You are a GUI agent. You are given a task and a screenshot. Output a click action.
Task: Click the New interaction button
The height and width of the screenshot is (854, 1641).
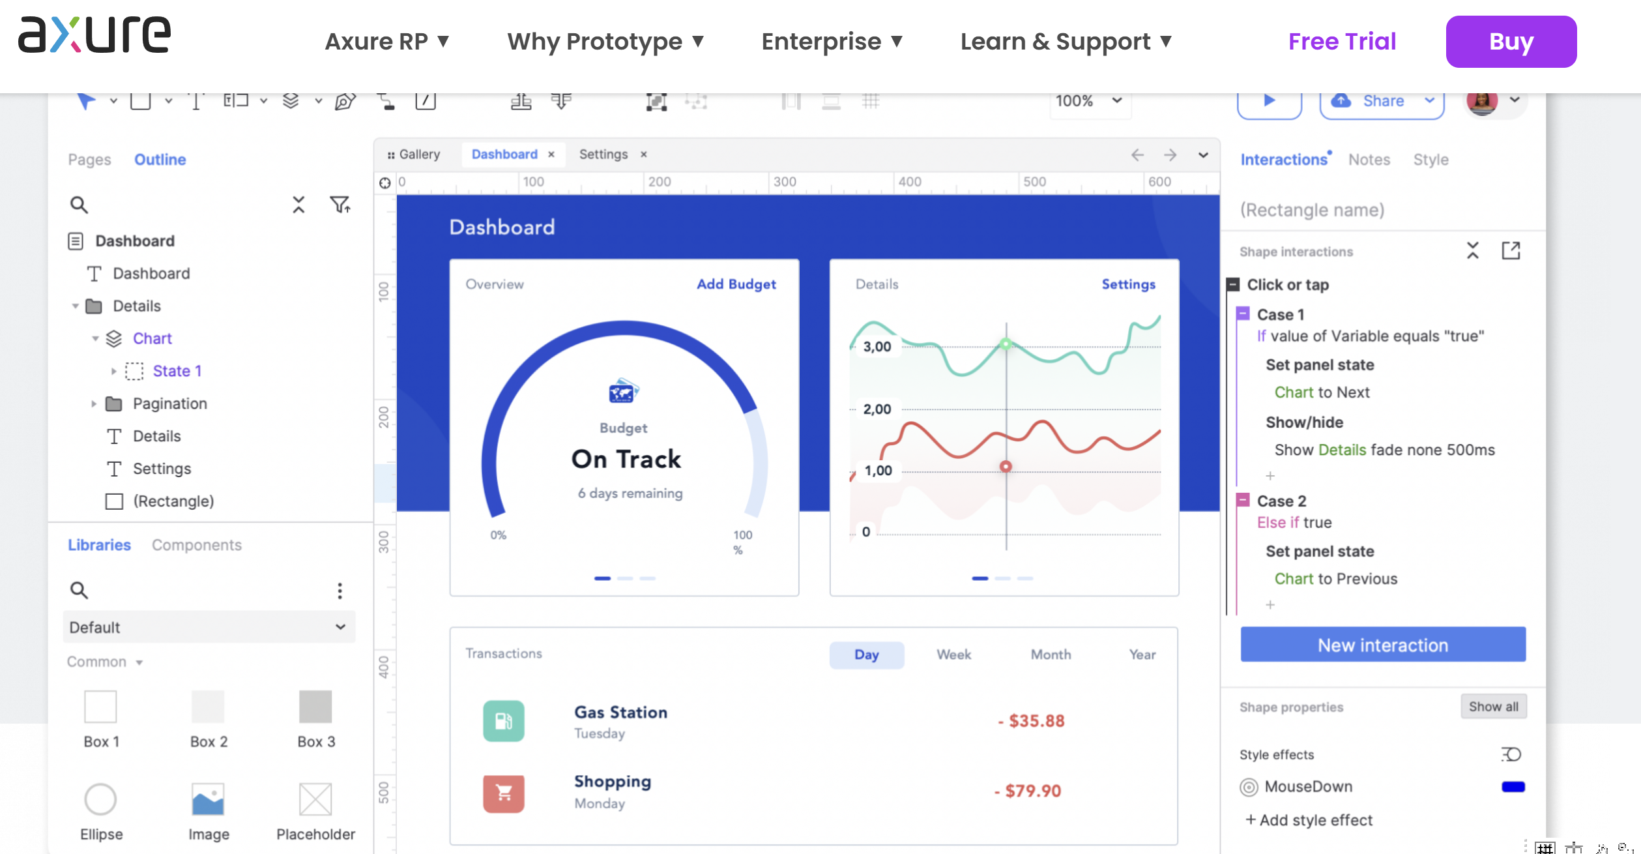[x=1382, y=645]
